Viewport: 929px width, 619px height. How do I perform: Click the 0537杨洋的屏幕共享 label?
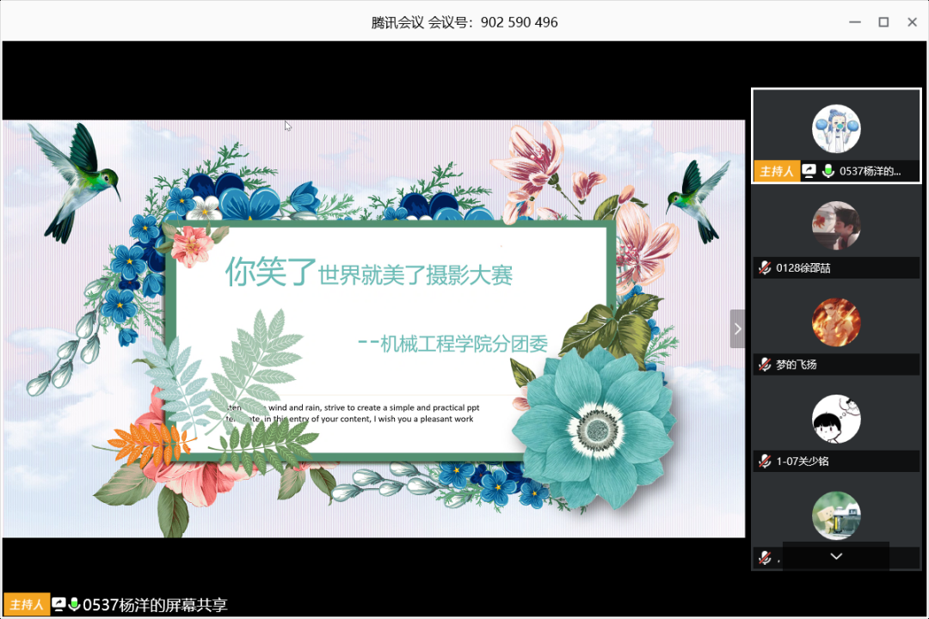click(x=155, y=604)
